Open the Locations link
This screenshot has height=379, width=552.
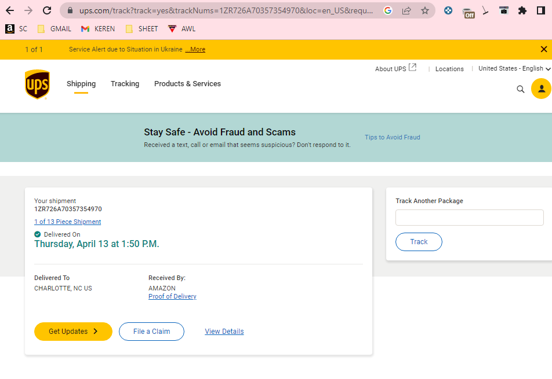tap(449, 69)
